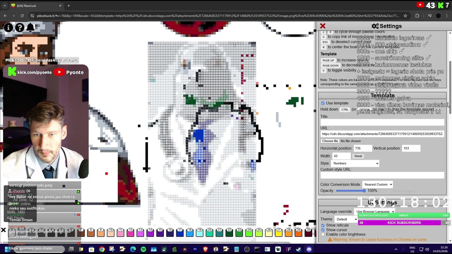Open File Explorer from the taskbar

pyautogui.click(x=81, y=249)
